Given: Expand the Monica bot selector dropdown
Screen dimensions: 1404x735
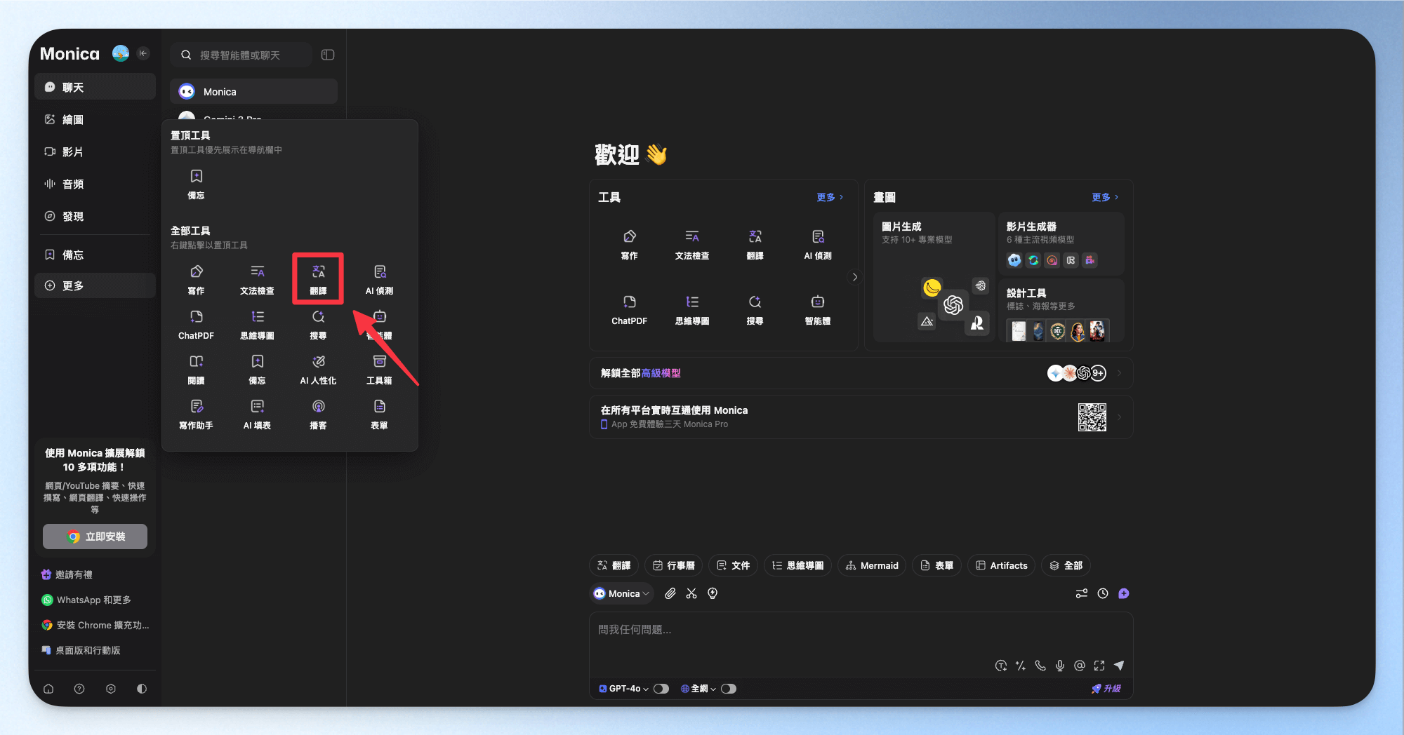Looking at the screenshot, I should tap(622, 593).
